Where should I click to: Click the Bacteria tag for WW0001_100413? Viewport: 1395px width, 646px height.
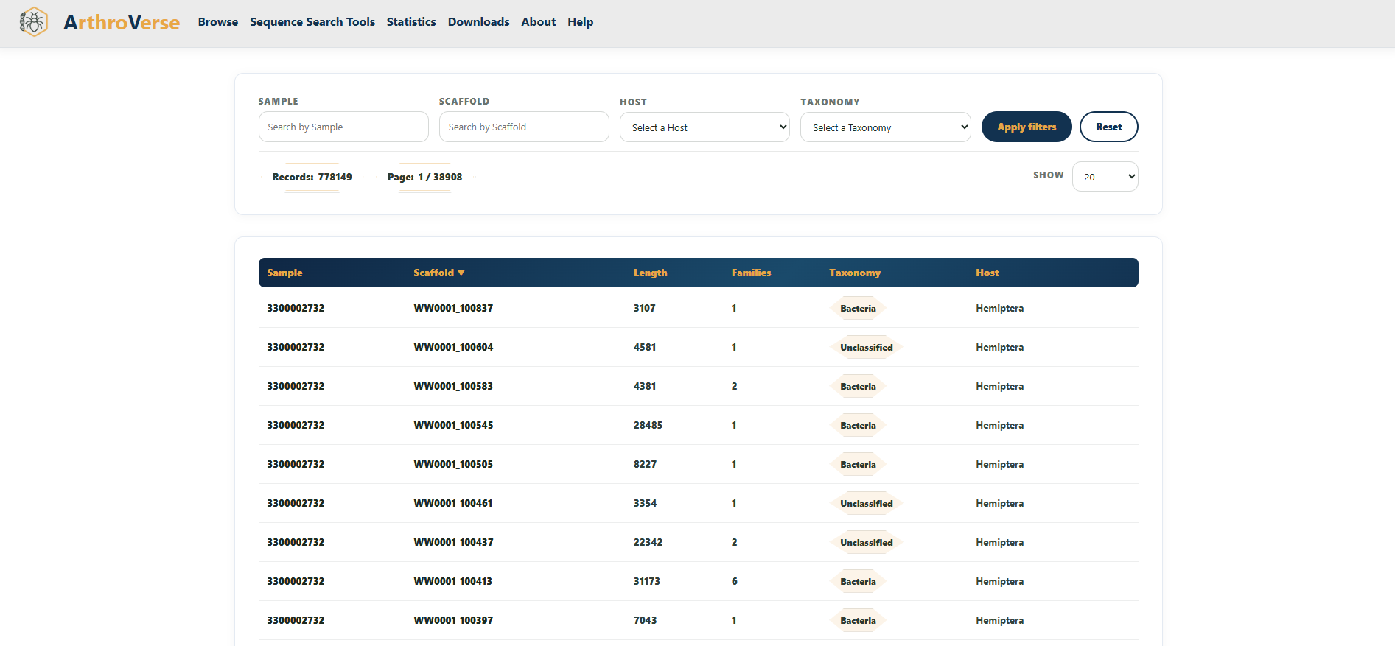pyautogui.click(x=858, y=581)
